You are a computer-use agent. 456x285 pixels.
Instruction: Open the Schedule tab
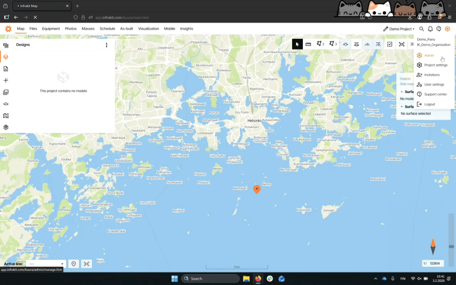(107, 28)
